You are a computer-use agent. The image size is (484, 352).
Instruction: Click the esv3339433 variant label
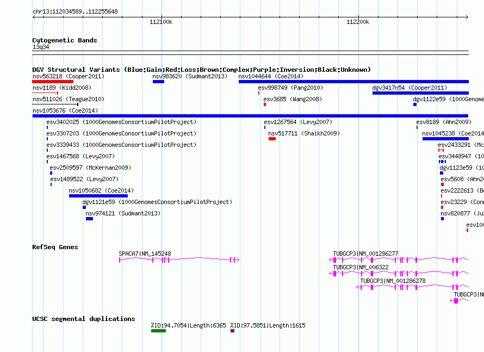(121, 145)
